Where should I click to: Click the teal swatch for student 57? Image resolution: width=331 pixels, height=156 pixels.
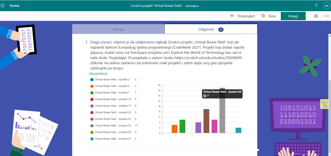click(x=92, y=139)
